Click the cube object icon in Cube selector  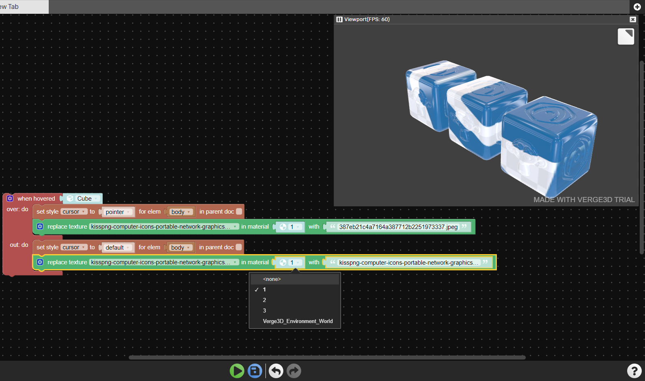pos(70,199)
